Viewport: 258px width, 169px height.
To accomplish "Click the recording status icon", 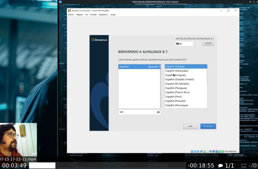I will pos(213,151).
